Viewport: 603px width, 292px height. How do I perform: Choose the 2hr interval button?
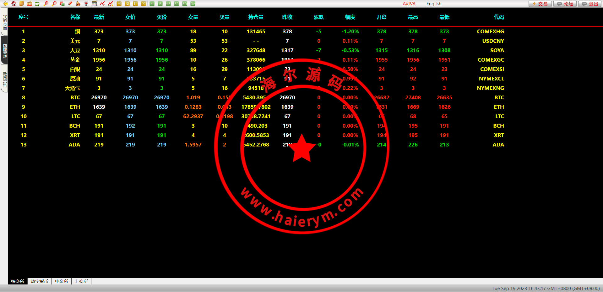[x=193, y=4]
